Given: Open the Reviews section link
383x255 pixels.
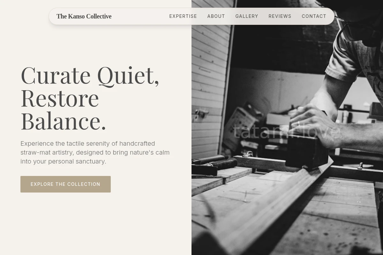Looking at the screenshot, I should tap(280, 16).
